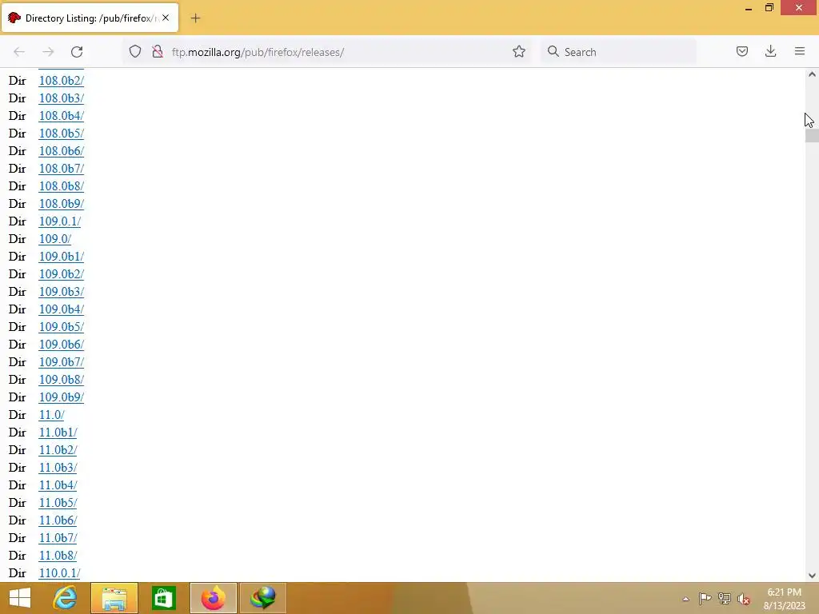Viewport: 819px width, 614px height.
Task: Open the 11.0b3/ directory
Action: tap(58, 467)
